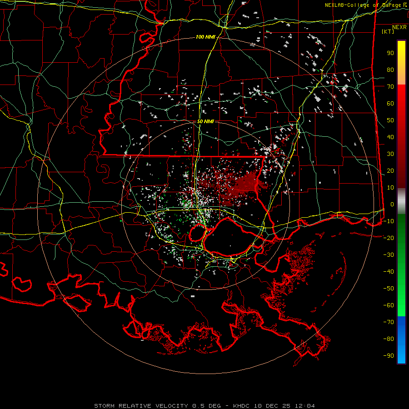Click the KHDC radar site identifier
Viewport: 409px width, 409px height.
click(242, 406)
